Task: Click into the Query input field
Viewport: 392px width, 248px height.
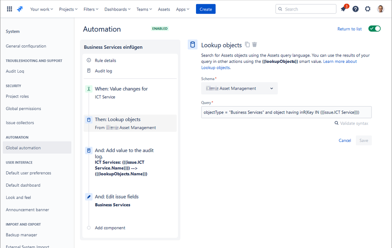Action: tap(286, 112)
